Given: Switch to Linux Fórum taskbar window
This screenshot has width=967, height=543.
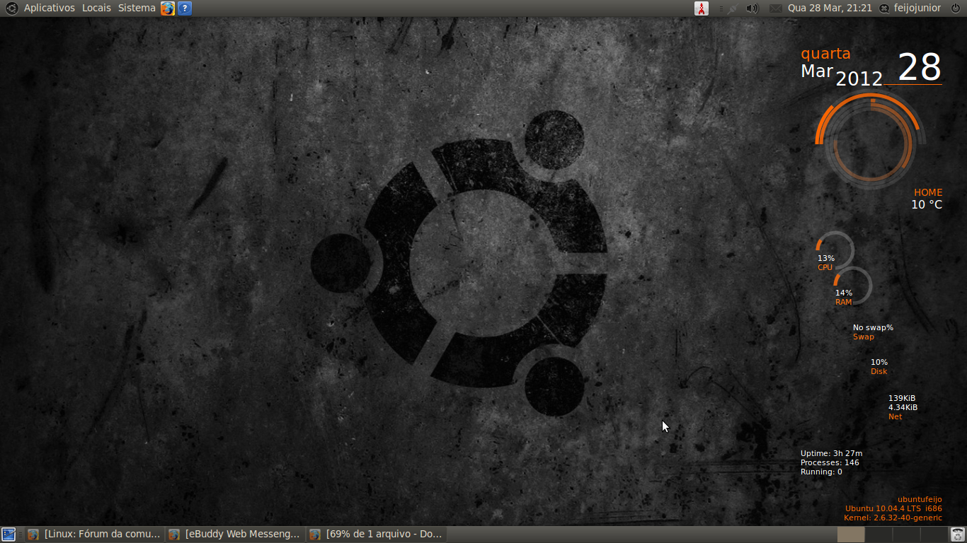Looking at the screenshot, I should tap(94, 535).
